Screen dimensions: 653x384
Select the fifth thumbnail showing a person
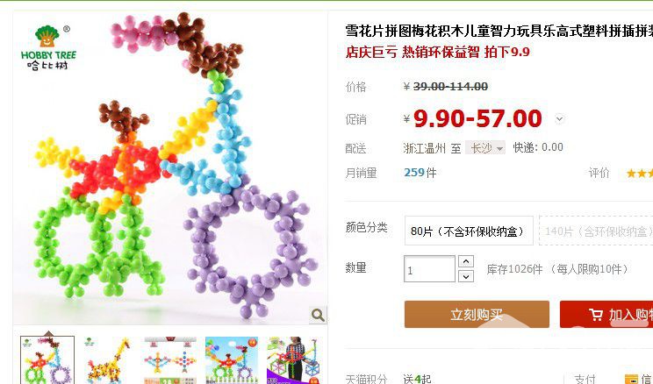click(293, 360)
